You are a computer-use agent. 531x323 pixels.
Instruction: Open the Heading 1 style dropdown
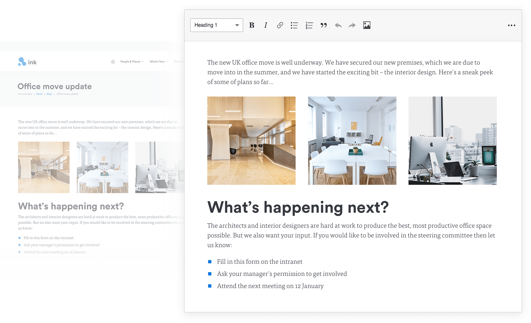[x=217, y=25]
